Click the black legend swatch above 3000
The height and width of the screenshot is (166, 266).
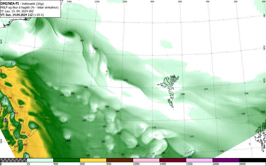pos(252,160)
